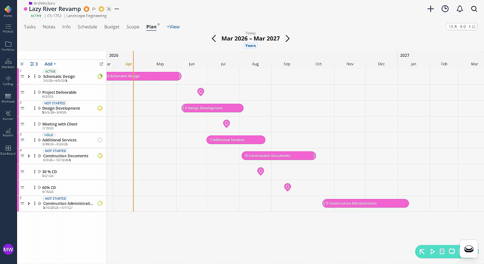Open the Home page from sidebar
The image size is (484, 264).
pyautogui.click(x=8, y=11)
